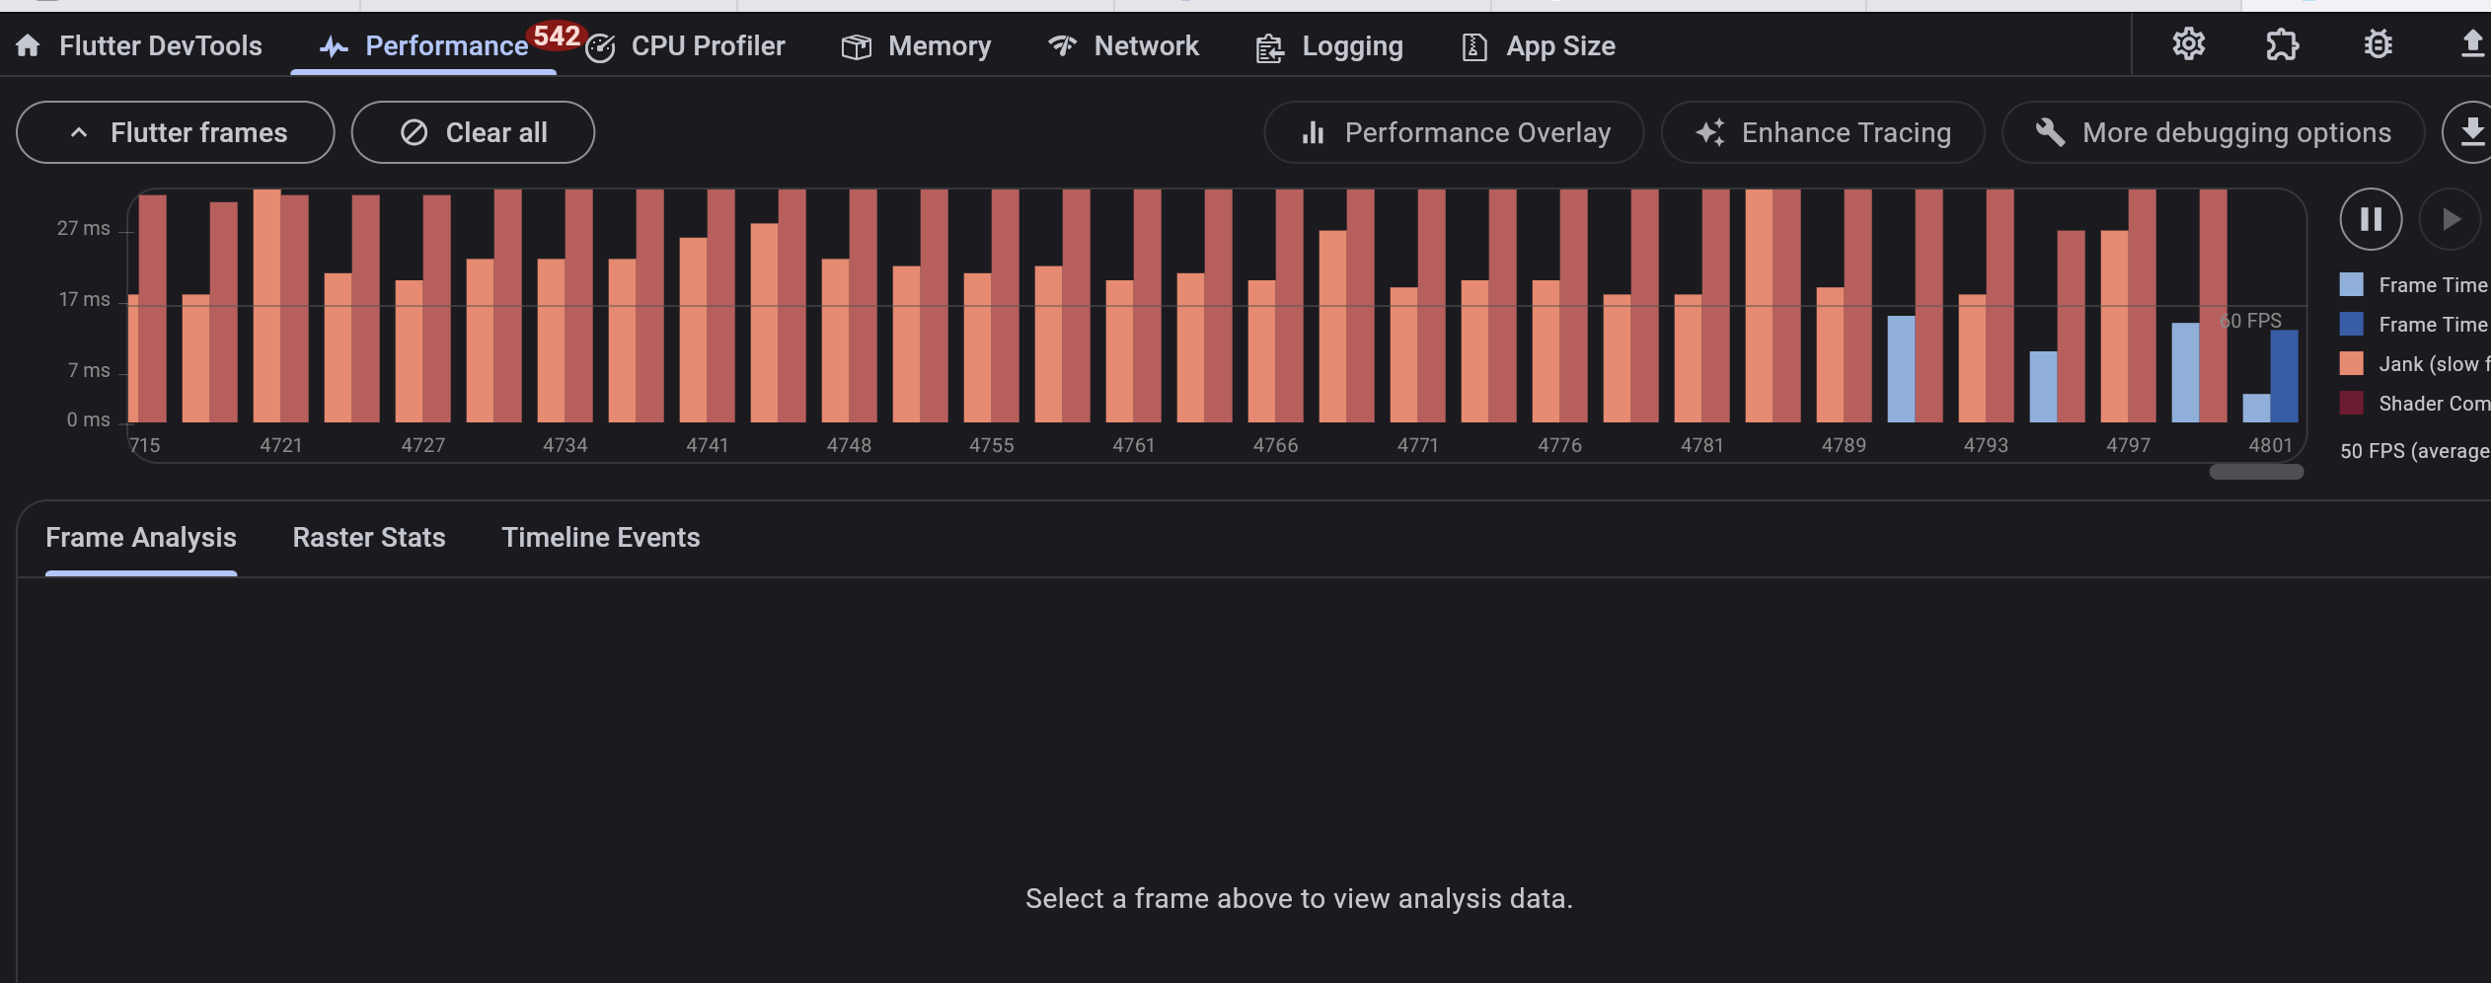2491x983 pixels.
Task: Resume frame recording with the play button
Action: pyautogui.click(x=2451, y=218)
